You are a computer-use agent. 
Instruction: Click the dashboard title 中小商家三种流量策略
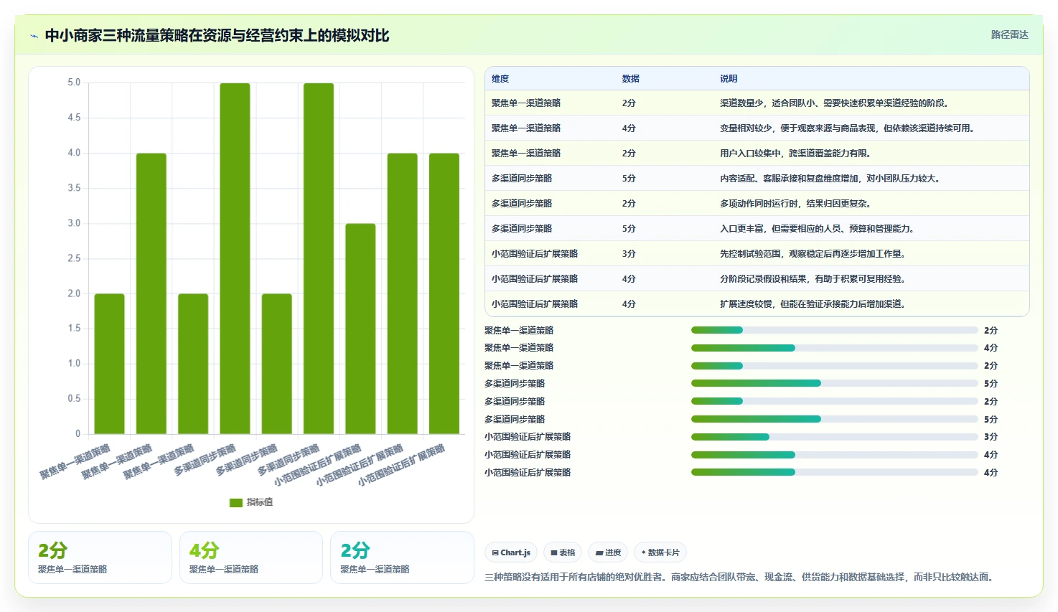(x=217, y=35)
